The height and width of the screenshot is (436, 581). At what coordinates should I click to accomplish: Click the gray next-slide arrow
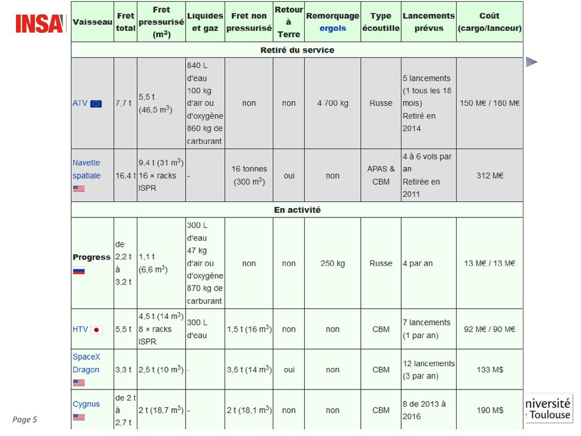pos(532,62)
